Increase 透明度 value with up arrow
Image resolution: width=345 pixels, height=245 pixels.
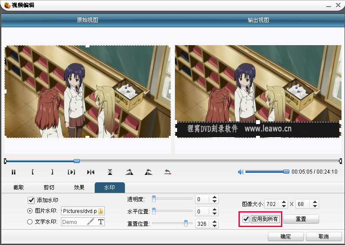(x=214, y=197)
